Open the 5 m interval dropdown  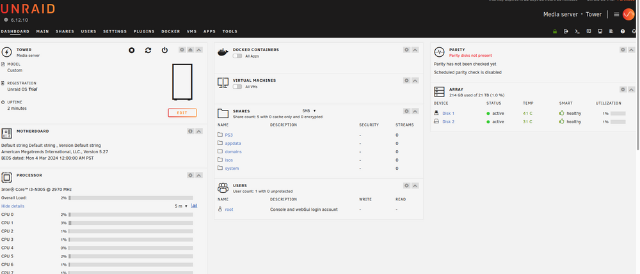coord(181,206)
